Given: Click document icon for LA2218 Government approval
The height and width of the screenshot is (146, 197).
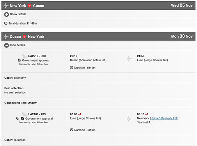Looking at the screenshot, I should tap(19, 60).
